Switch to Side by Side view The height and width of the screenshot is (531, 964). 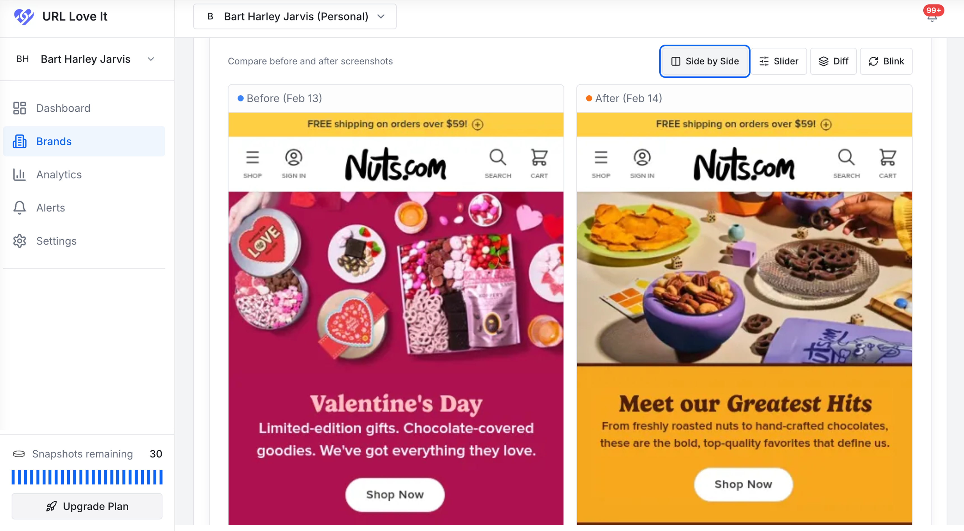pos(705,61)
